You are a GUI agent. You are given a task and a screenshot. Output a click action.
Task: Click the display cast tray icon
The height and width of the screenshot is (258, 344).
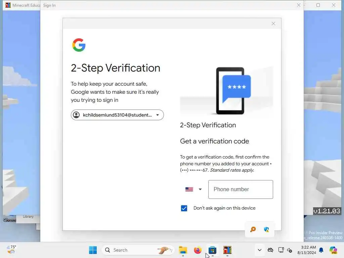click(x=281, y=250)
